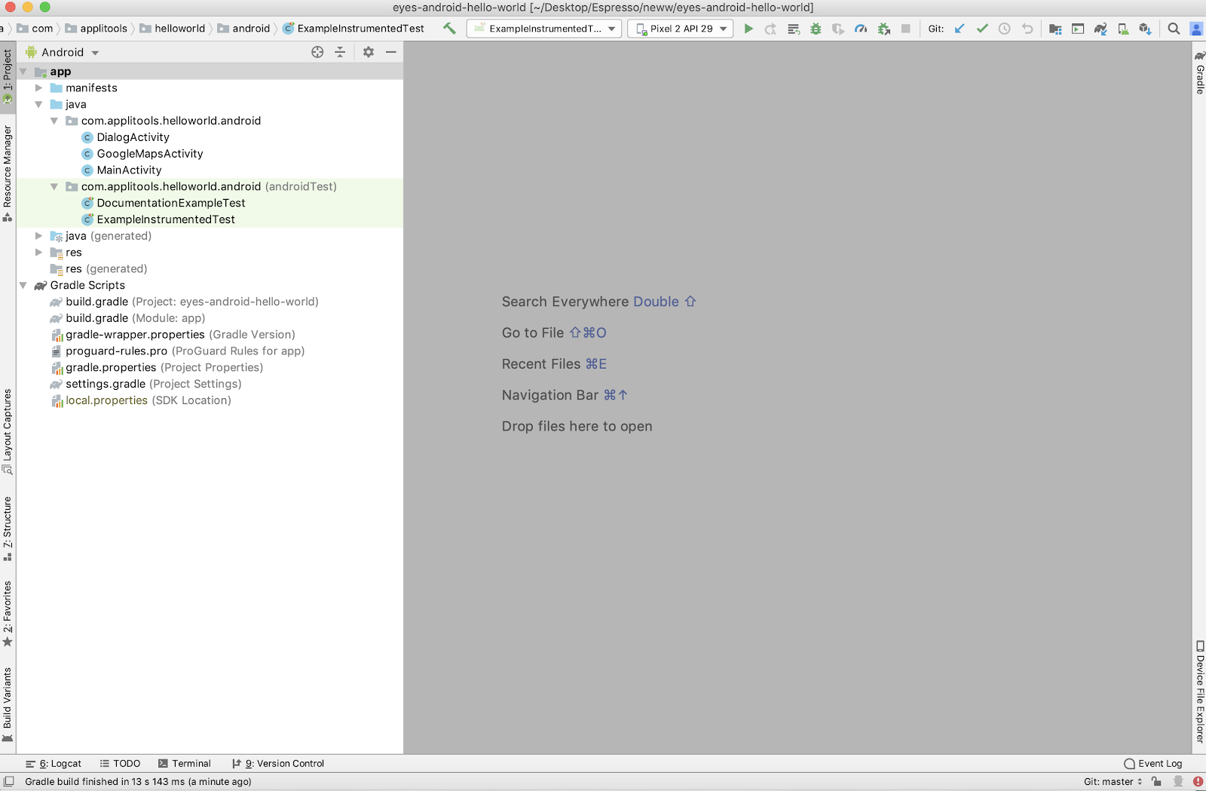Open the ExampleInstrumentedTest run configuration dropdown

click(x=544, y=29)
